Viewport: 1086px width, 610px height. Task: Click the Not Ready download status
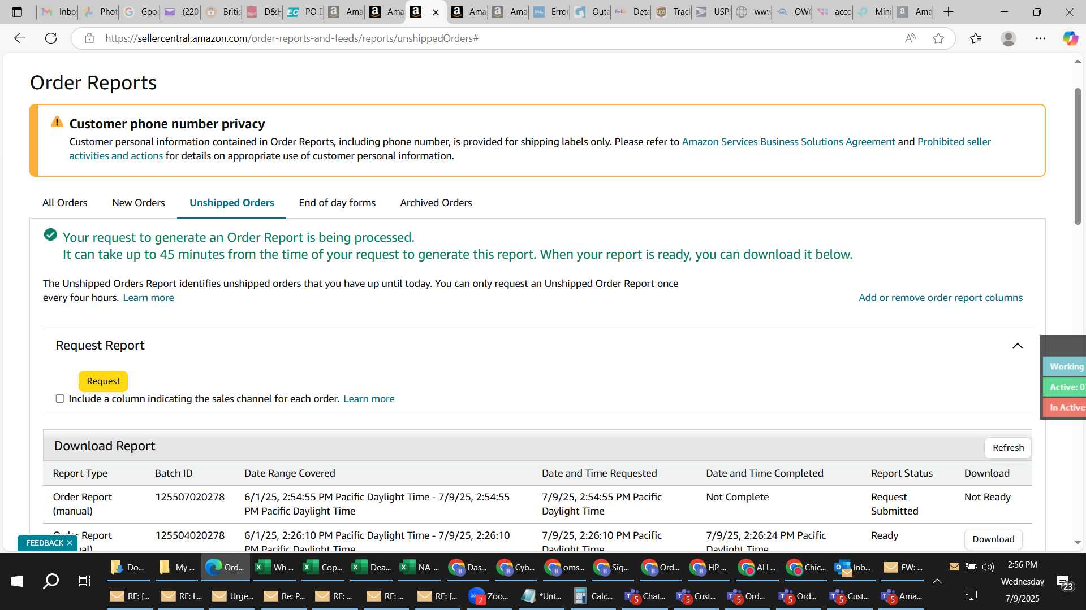987,497
